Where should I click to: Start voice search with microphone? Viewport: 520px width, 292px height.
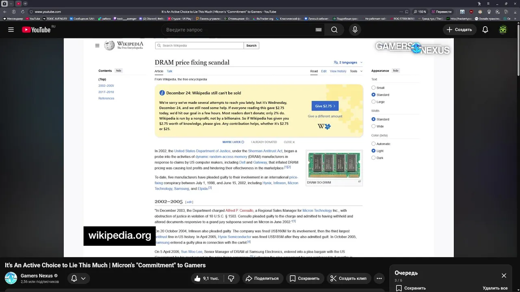tap(355, 30)
